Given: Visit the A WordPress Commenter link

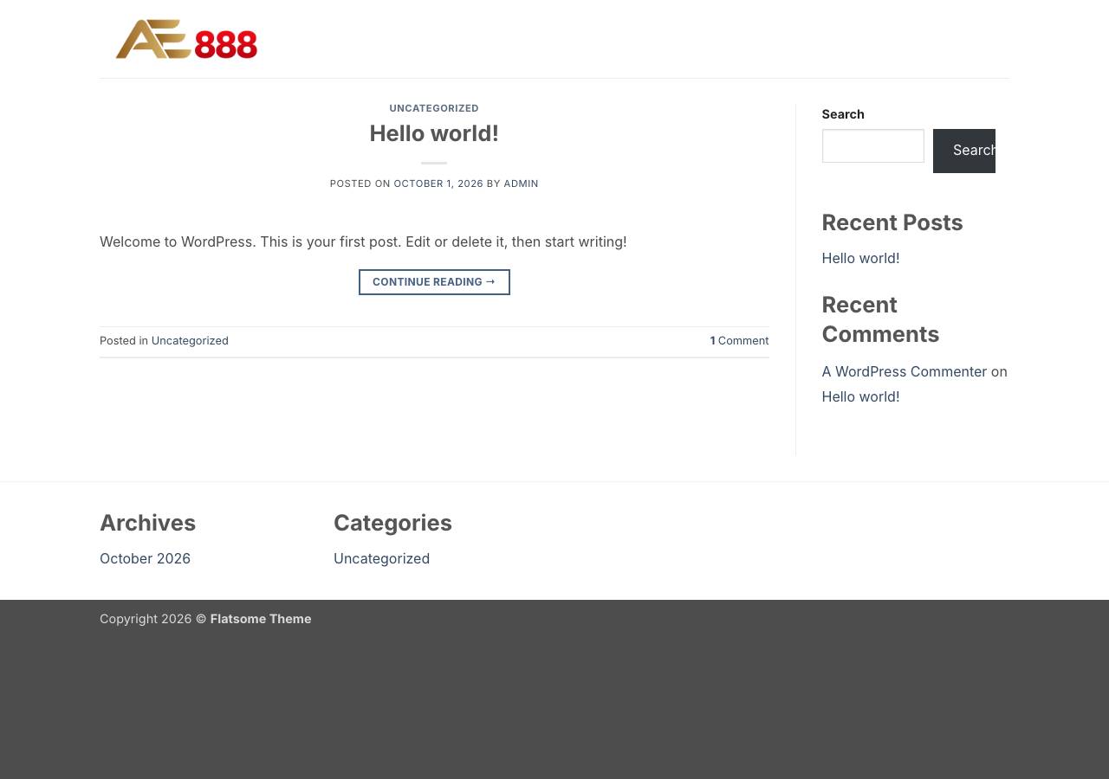Looking at the screenshot, I should pos(905,371).
